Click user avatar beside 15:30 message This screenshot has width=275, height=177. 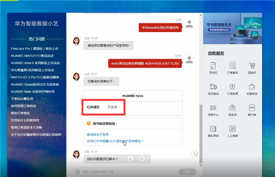click(x=189, y=23)
